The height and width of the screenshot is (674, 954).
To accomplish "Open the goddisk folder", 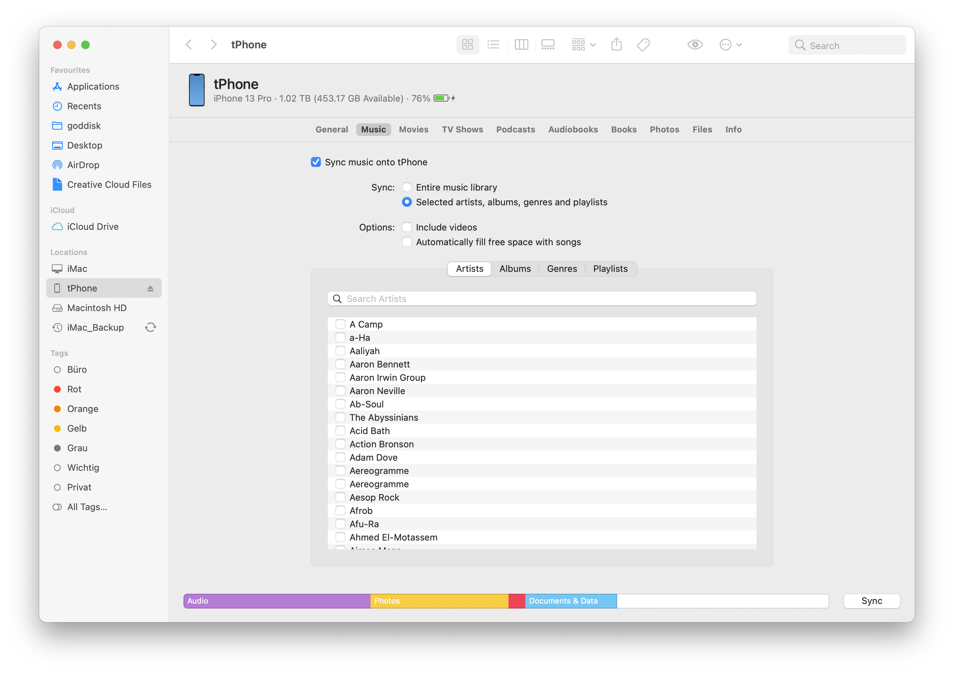I will (103, 125).
